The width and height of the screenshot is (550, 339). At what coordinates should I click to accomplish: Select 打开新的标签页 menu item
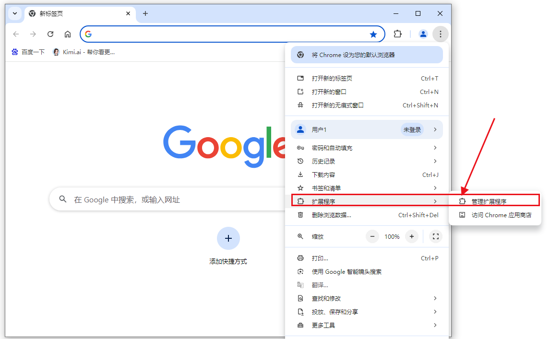click(367, 78)
